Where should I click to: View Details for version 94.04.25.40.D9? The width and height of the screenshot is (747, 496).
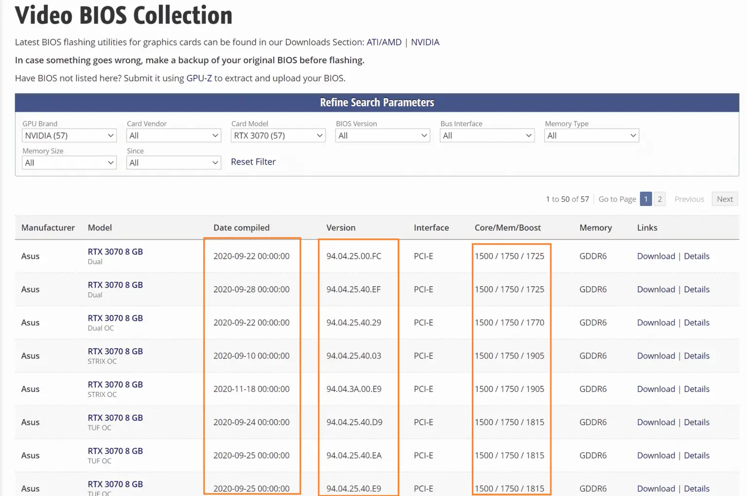pos(696,422)
